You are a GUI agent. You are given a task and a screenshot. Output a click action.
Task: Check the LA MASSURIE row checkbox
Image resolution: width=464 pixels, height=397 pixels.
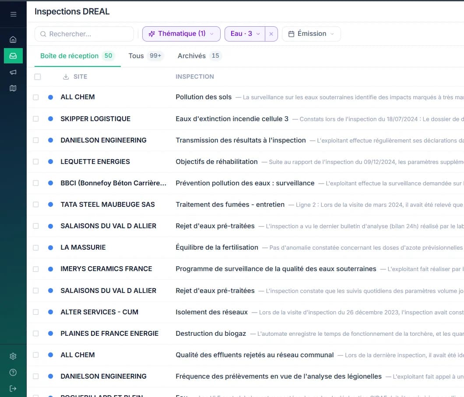coord(36,248)
